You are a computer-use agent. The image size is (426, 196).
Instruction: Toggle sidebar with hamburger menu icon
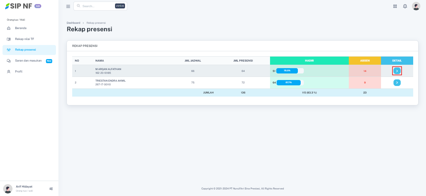[68, 6]
